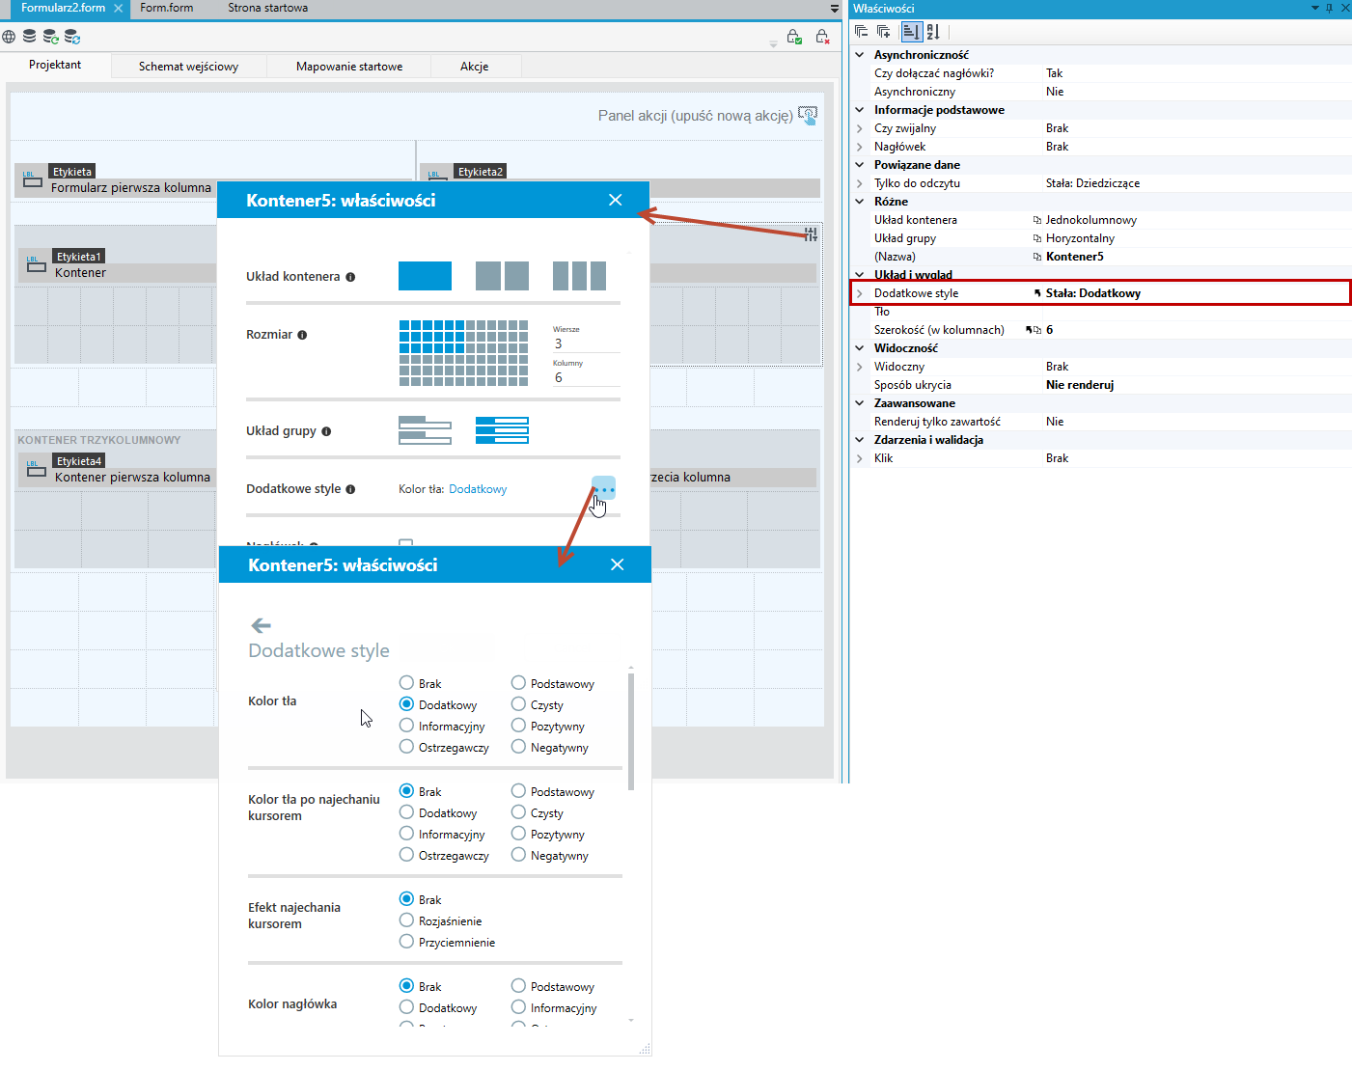Screen dimensions: 1352x1071
Task: Select the Przyciemnienie hover effect radio
Action: click(x=406, y=942)
